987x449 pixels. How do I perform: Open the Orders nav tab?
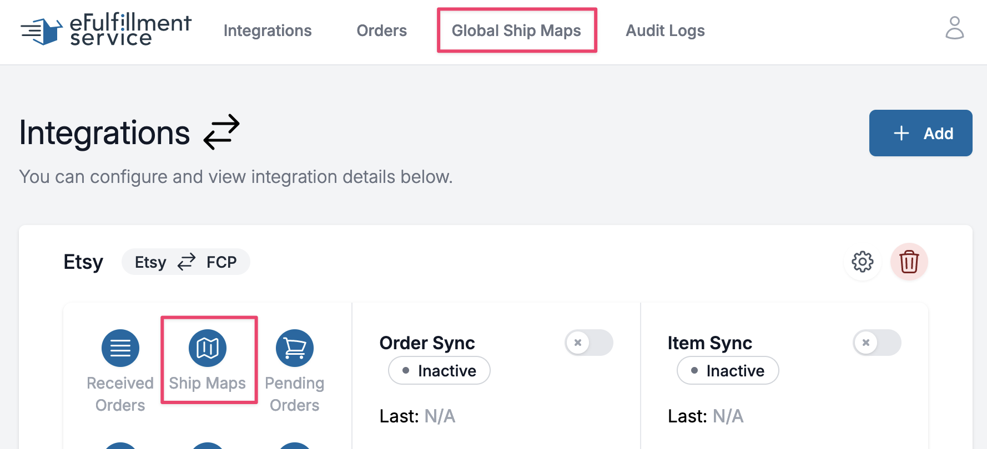pos(381,30)
